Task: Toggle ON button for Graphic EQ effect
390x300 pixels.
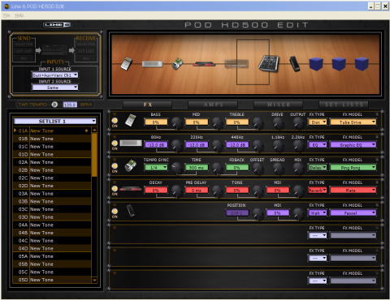Action: [x=115, y=144]
